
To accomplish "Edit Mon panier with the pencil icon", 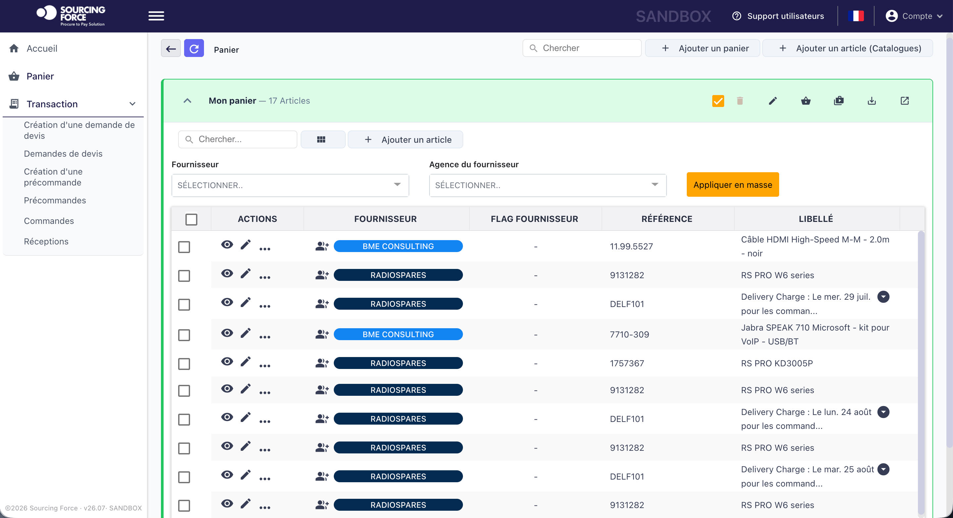I will [x=773, y=101].
